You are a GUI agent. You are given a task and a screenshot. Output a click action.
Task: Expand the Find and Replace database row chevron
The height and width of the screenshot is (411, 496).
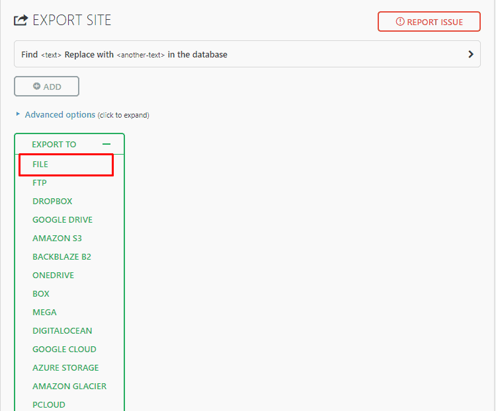(x=471, y=54)
